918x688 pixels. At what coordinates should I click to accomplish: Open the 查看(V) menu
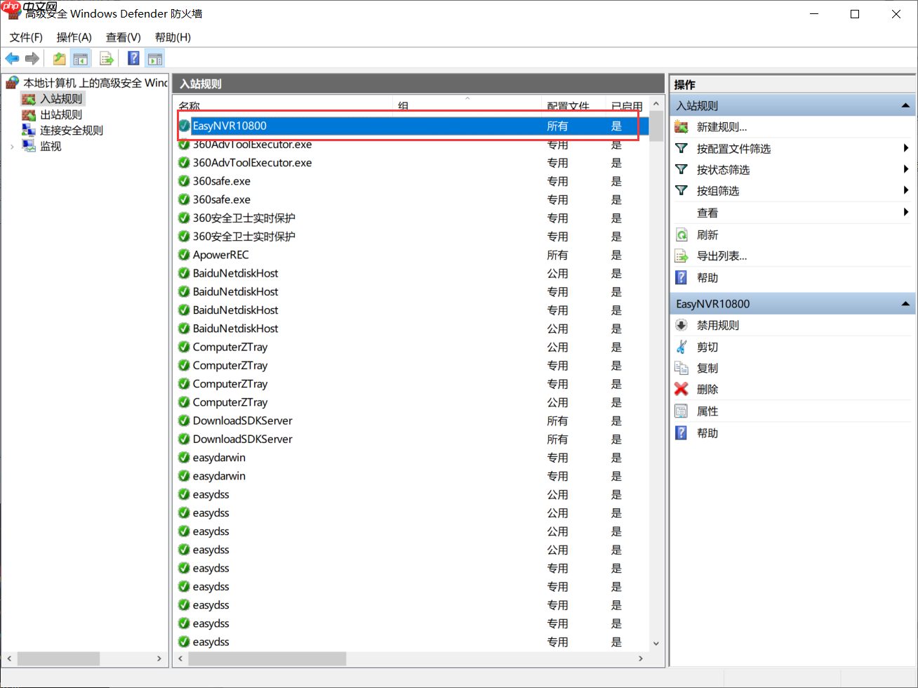[x=123, y=37]
